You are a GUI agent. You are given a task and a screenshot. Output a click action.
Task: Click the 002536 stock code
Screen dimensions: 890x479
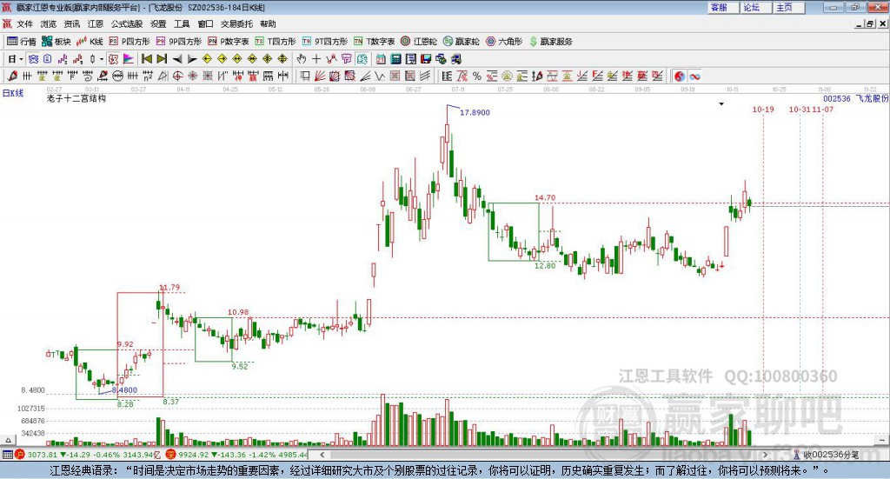point(837,99)
